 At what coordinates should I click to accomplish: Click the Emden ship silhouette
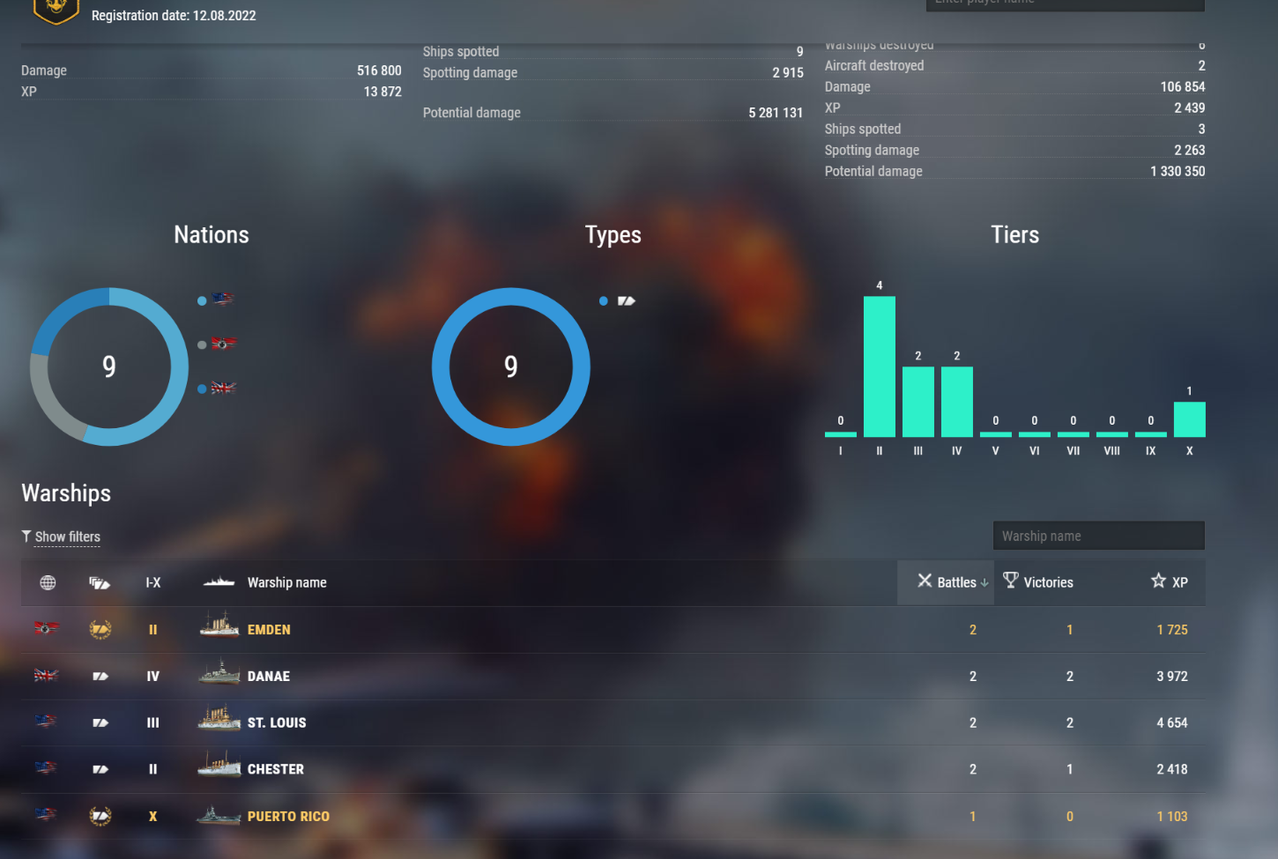tap(219, 625)
